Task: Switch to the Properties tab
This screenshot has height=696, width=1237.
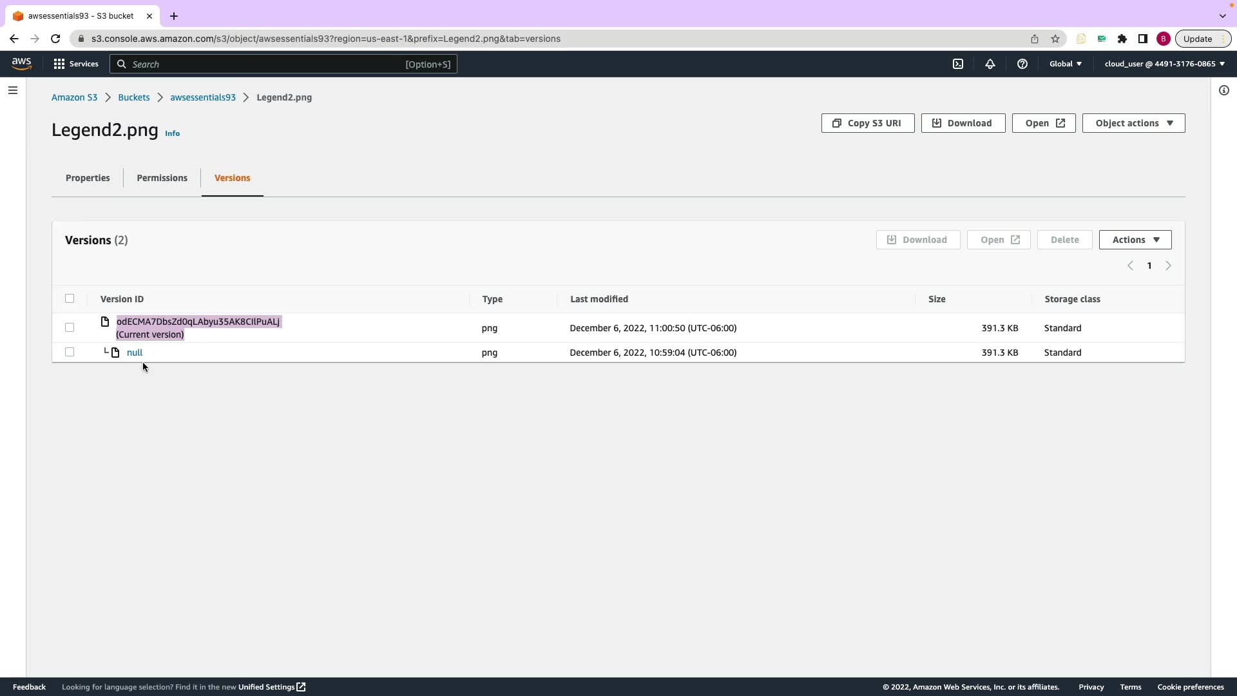Action: [88, 178]
